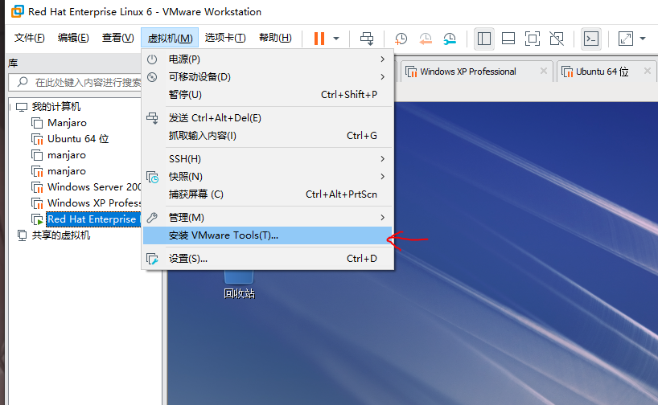Click the snapshot icon beside 快照(N)

[x=152, y=177]
